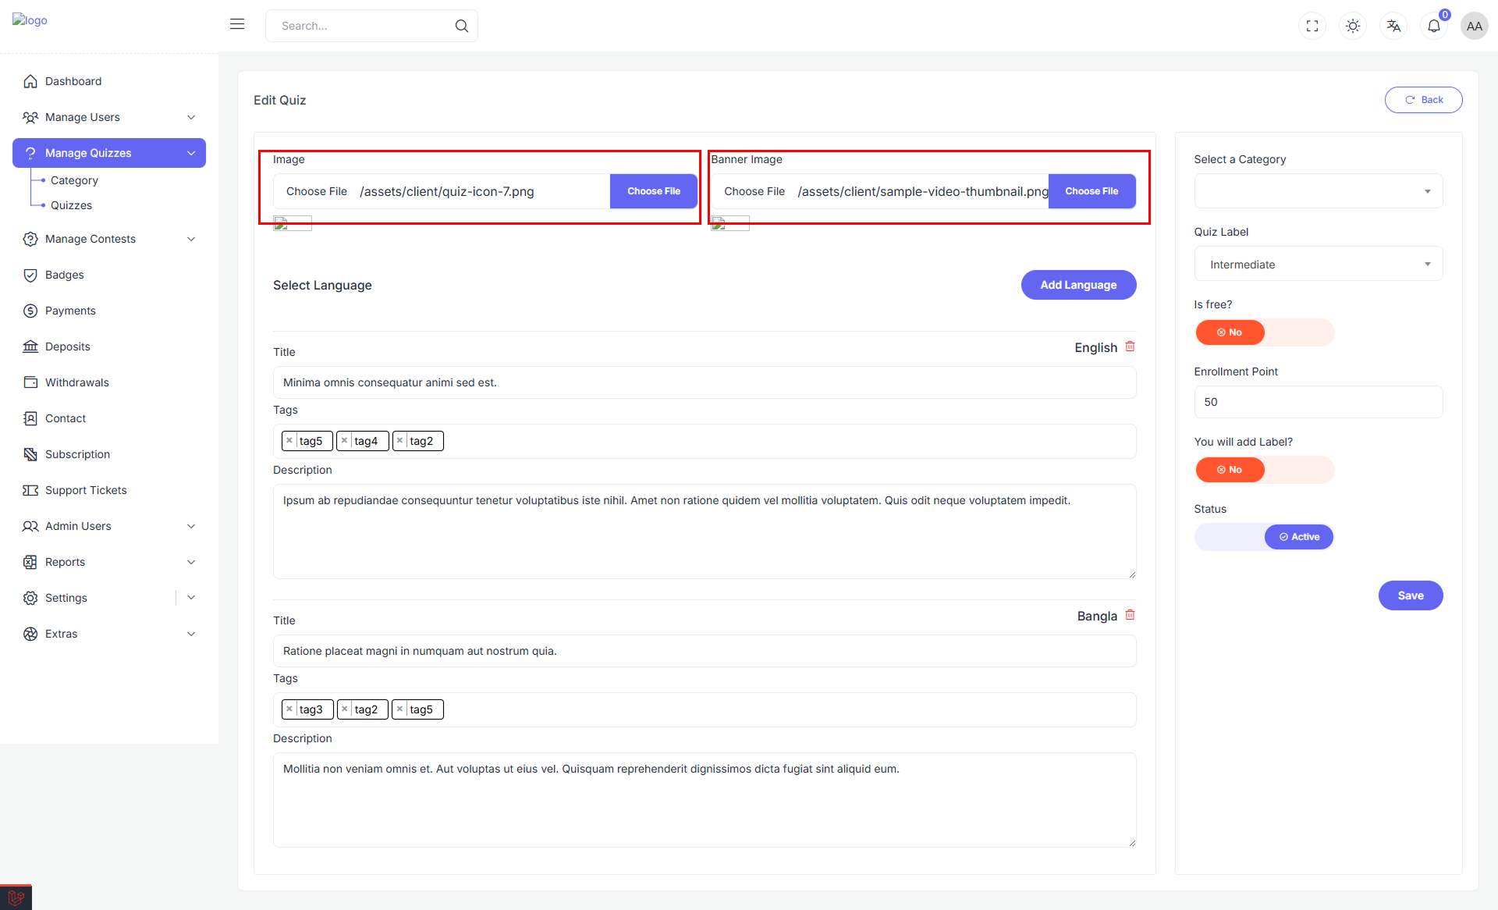Expand Extras menu
The image size is (1498, 910).
tap(109, 634)
